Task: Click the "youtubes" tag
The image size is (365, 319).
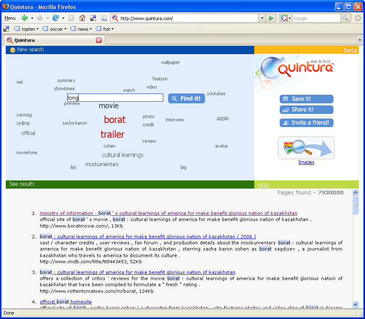Action: (x=216, y=93)
